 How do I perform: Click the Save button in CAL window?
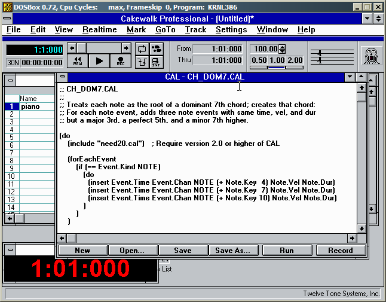pos(183,250)
